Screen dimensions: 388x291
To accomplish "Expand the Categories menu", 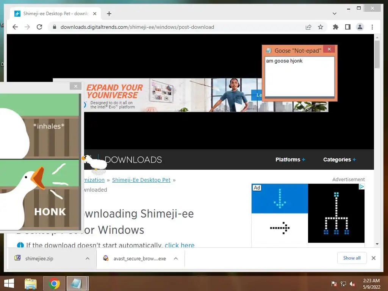I will [x=339, y=160].
